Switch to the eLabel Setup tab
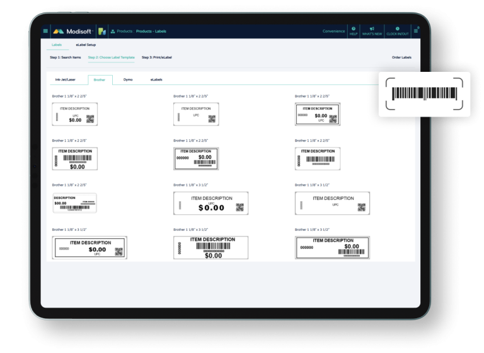The width and height of the screenshot is (484, 353). click(84, 45)
